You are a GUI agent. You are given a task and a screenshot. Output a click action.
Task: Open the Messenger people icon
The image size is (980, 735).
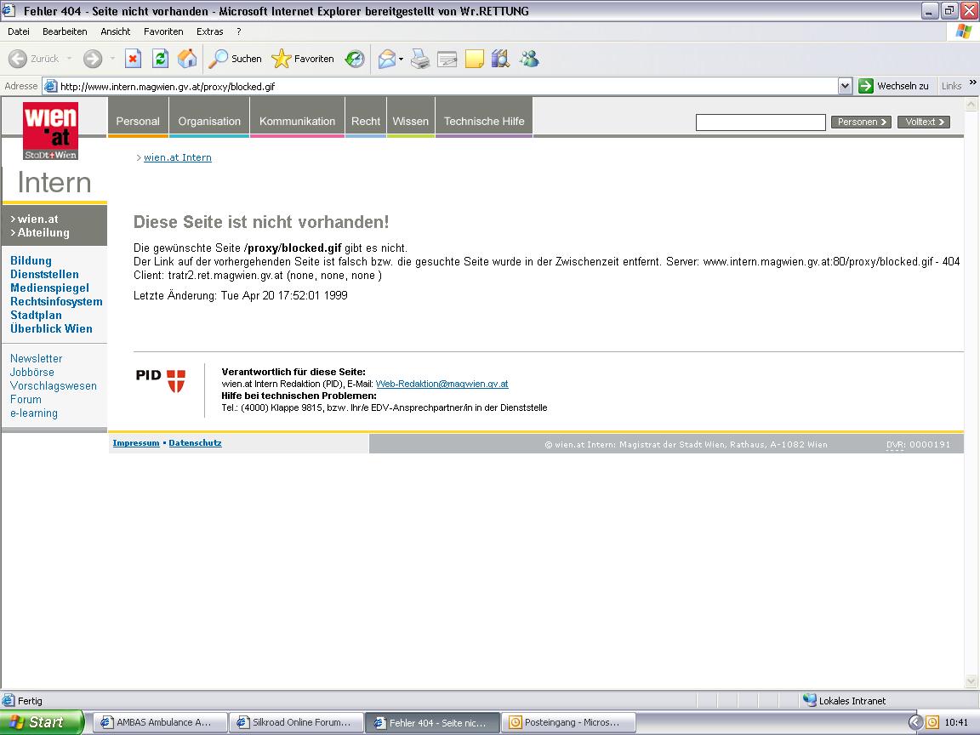tap(529, 59)
